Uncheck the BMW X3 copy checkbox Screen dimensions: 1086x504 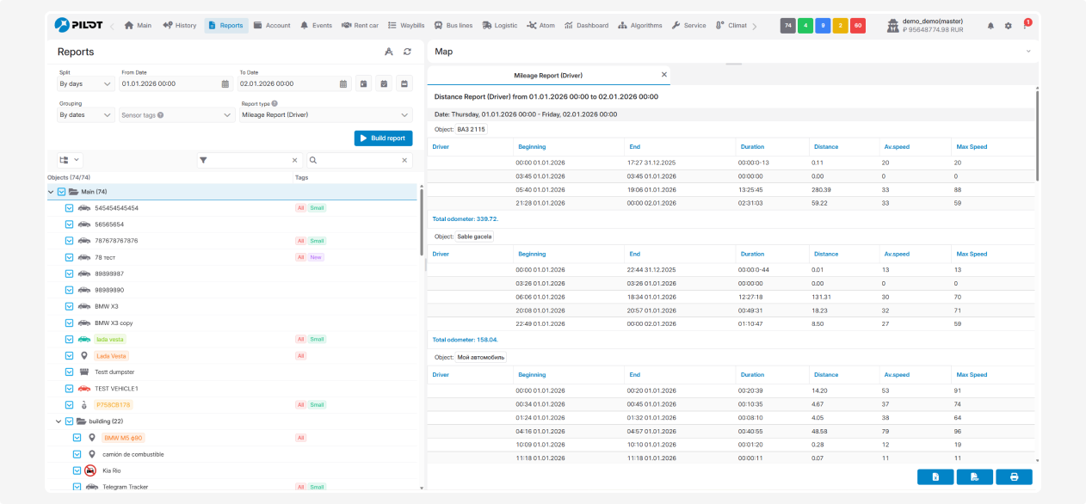[70, 323]
